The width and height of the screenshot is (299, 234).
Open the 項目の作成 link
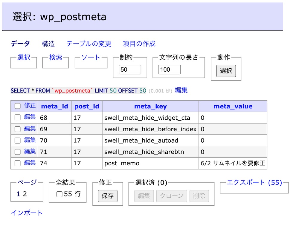pos(139,44)
